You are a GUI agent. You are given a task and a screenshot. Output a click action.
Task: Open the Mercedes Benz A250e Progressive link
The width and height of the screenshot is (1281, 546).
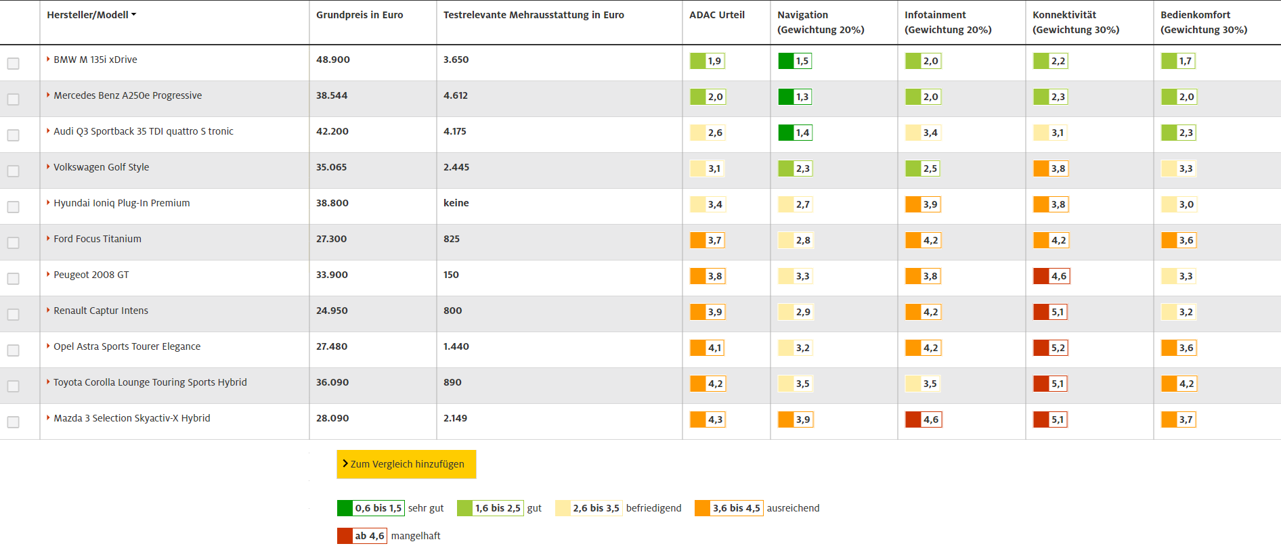[x=128, y=95]
